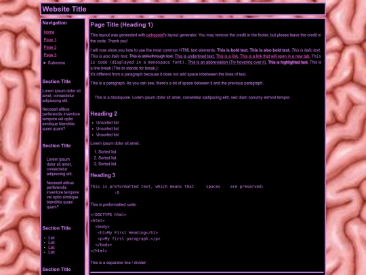Click the '<!DOCTYPE html>' code line
Viewport: 366px width, 275px height.
point(108,215)
